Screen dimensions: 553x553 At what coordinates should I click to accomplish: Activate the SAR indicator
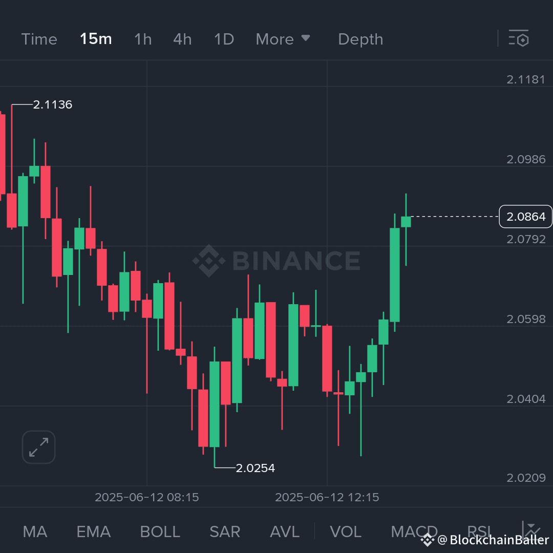[x=224, y=531]
